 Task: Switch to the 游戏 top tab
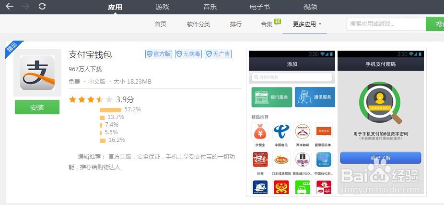tap(163, 7)
